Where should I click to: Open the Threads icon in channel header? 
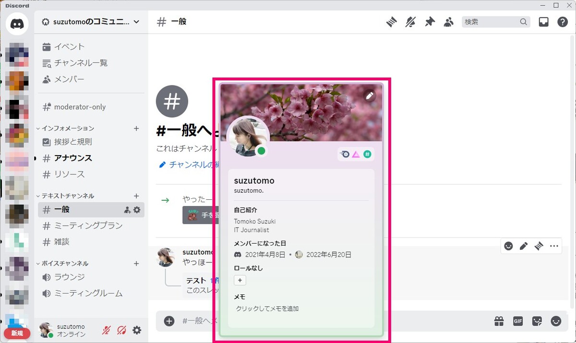tap(392, 22)
